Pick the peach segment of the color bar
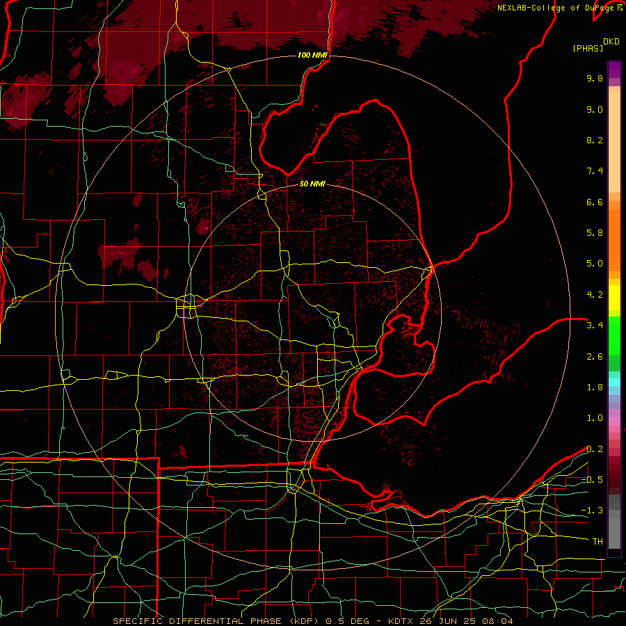 614,143
